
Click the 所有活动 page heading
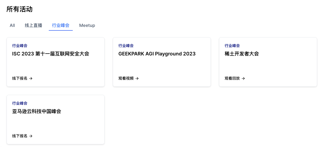tap(20, 9)
